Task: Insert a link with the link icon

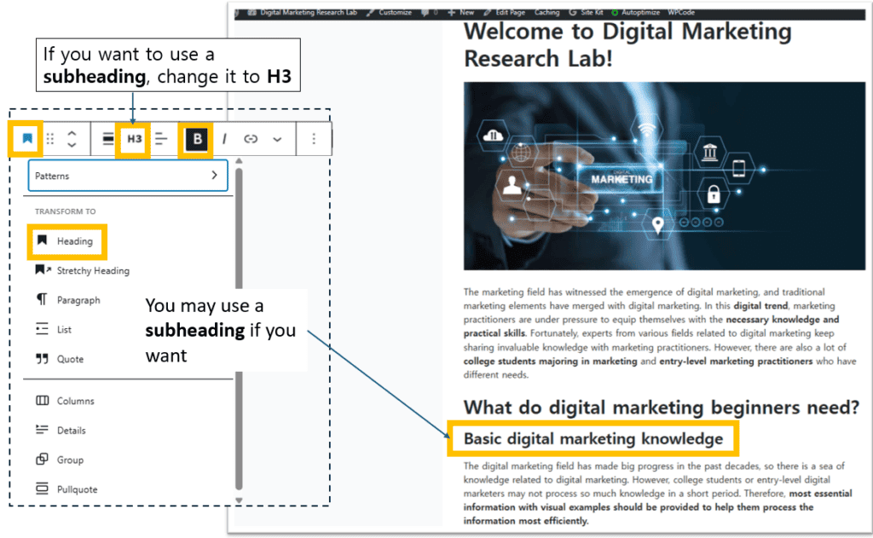Action: pos(251,139)
